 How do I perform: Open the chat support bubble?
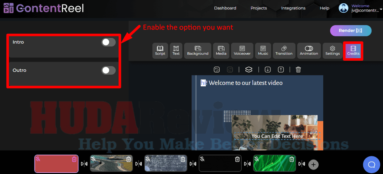point(371,164)
